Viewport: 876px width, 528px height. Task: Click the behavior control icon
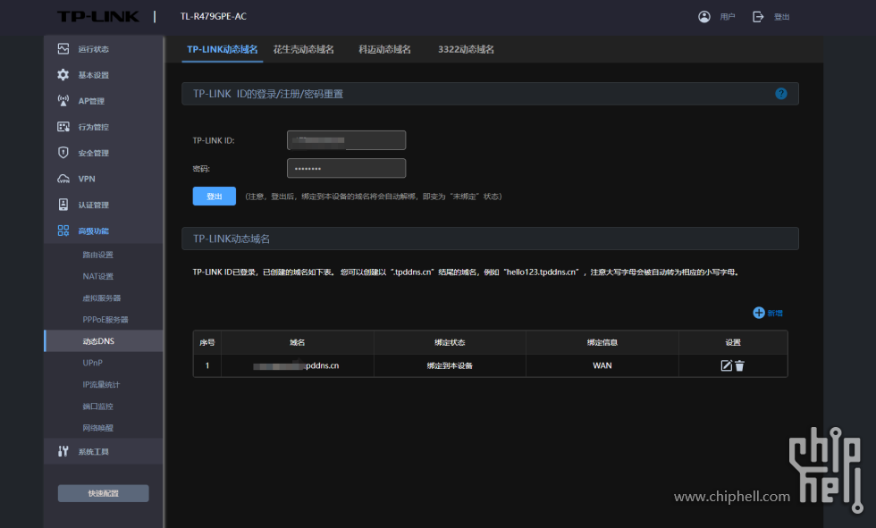[63, 127]
